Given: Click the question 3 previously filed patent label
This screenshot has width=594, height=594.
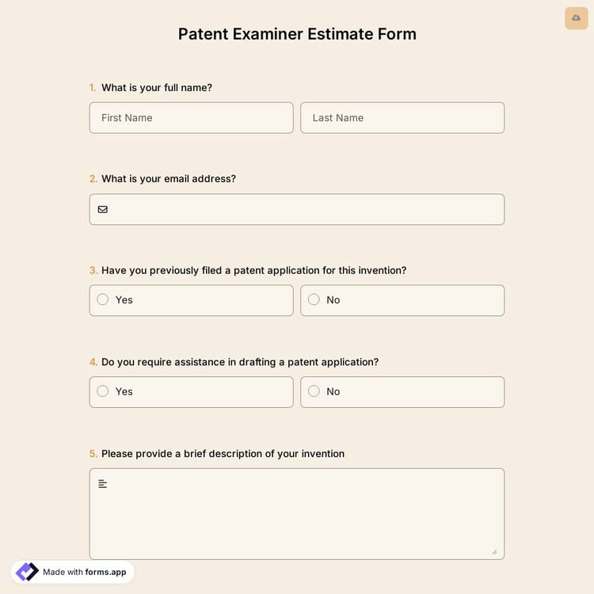Looking at the screenshot, I should tap(253, 270).
